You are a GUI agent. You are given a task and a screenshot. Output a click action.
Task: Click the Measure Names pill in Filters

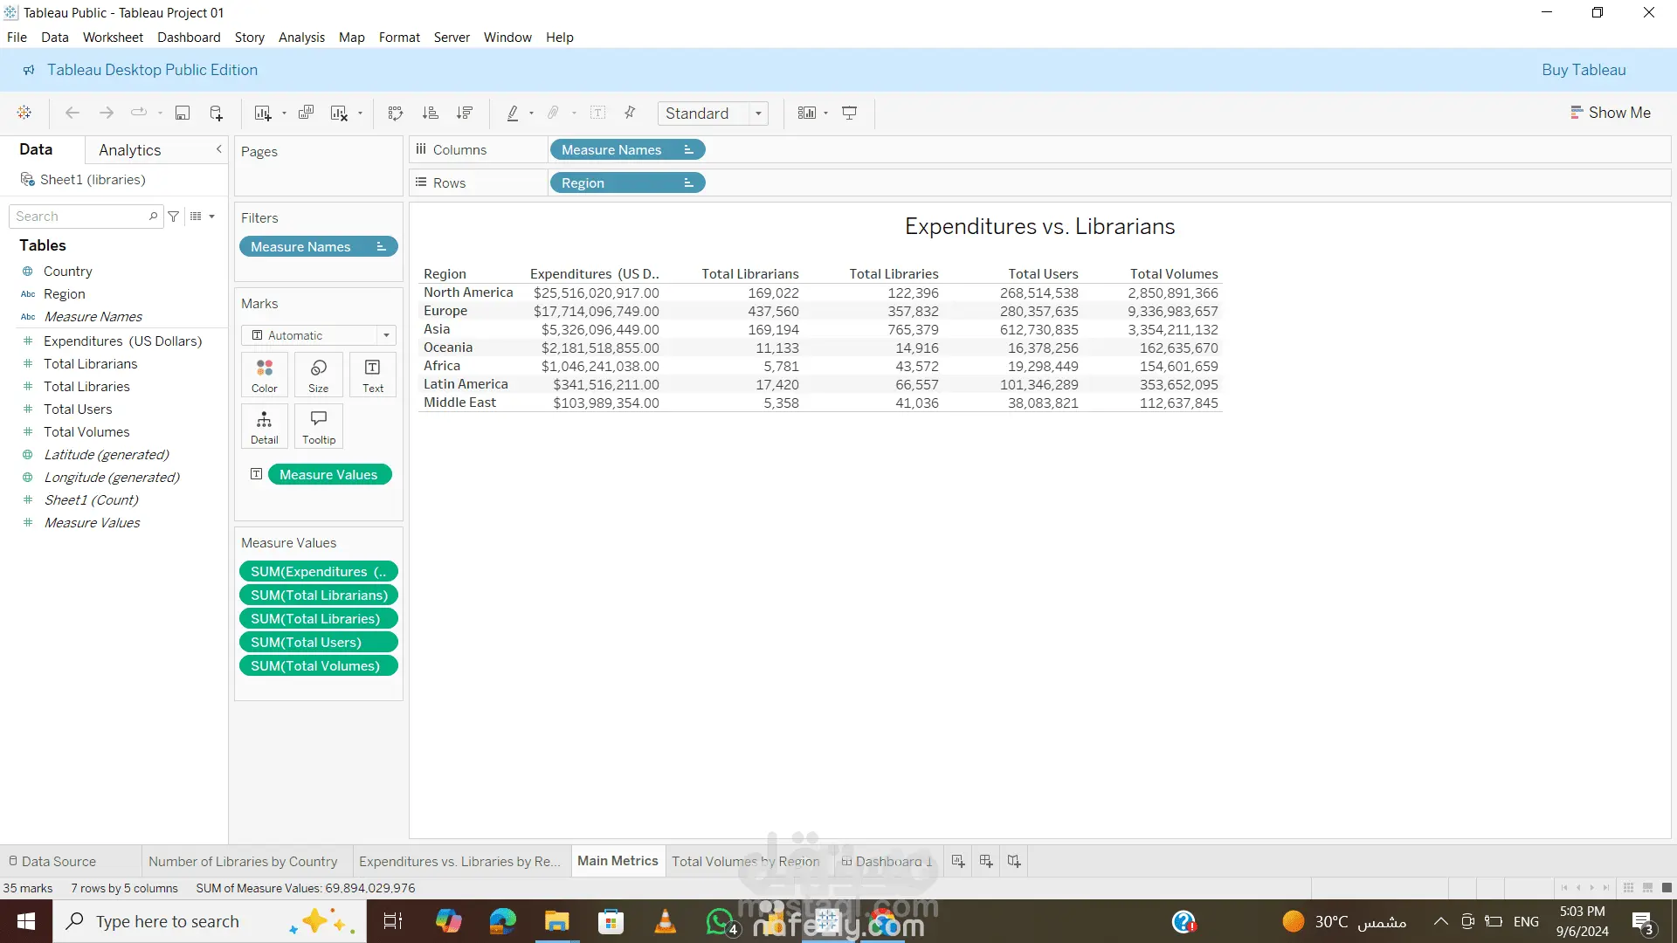(x=319, y=247)
